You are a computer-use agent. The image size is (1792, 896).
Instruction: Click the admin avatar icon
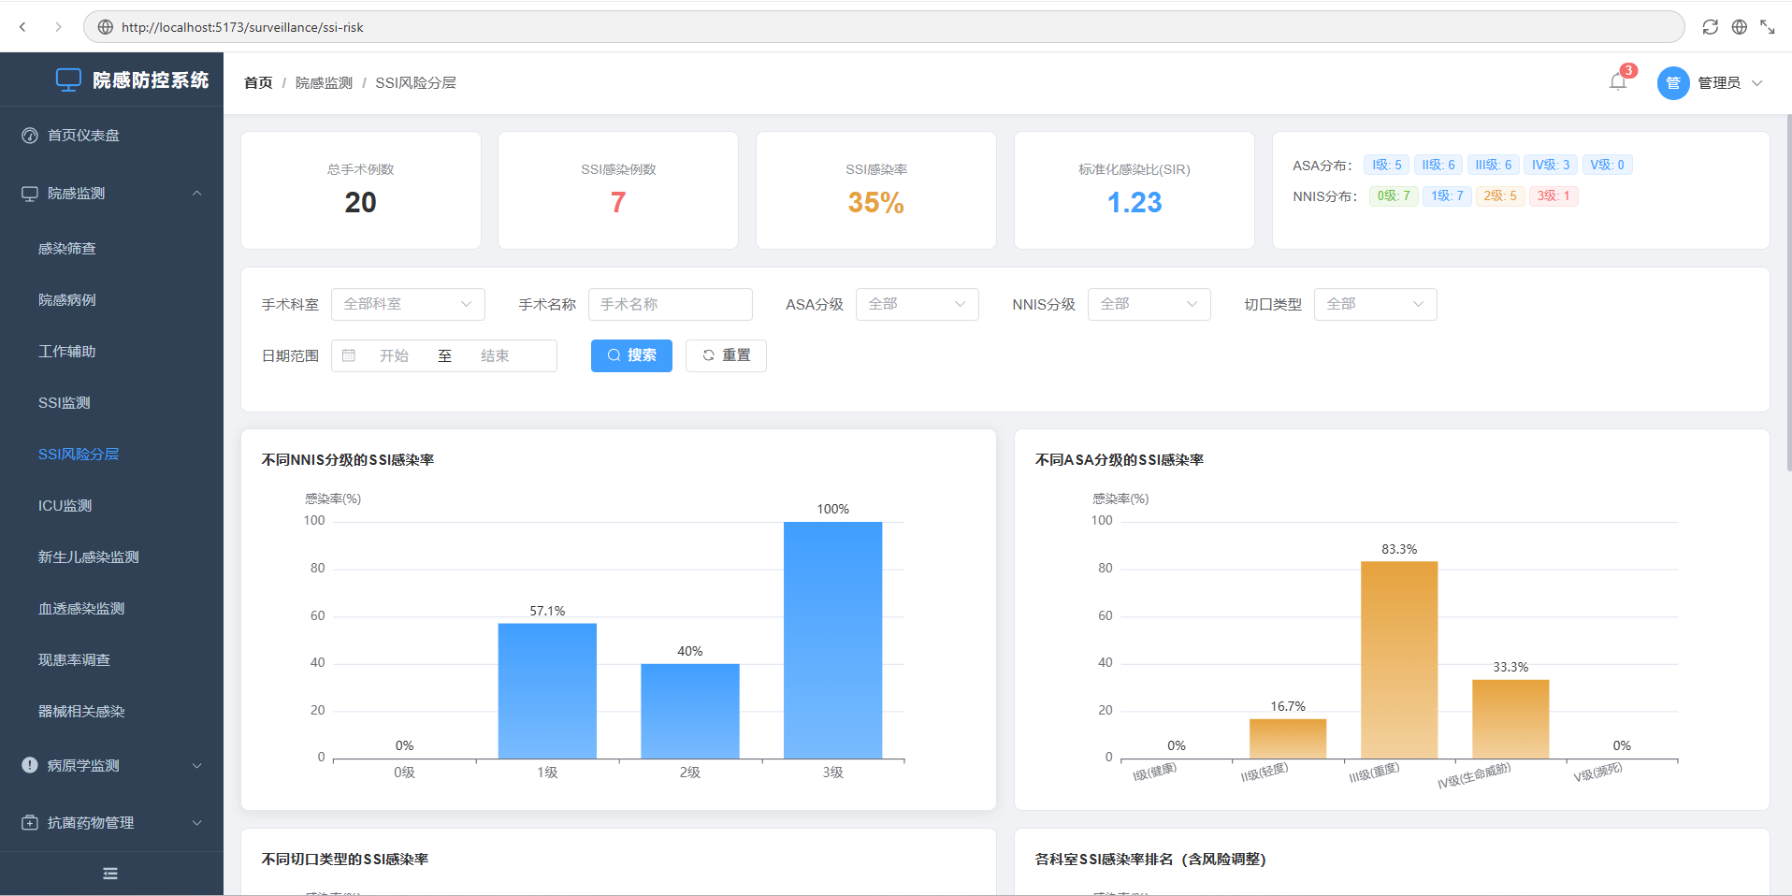(x=1673, y=83)
